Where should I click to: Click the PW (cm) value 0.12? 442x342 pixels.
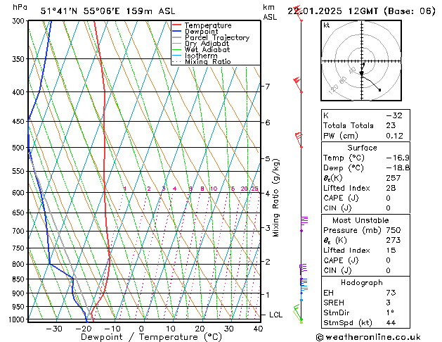(394, 136)
